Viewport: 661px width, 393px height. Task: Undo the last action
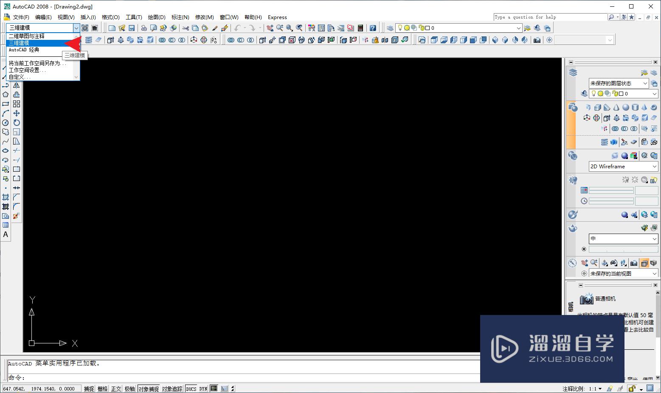click(237, 28)
